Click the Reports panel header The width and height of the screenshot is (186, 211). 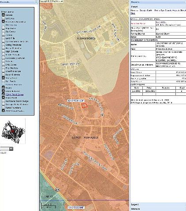pyautogui.click(x=158, y=2)
